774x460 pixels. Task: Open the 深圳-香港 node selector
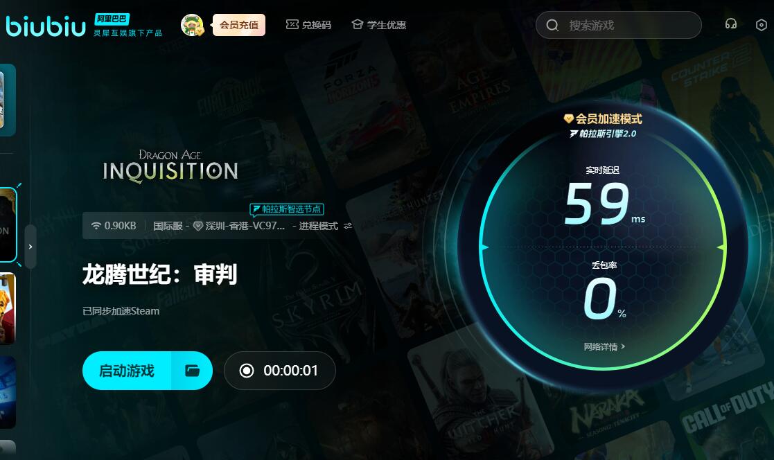coord(239,226)
